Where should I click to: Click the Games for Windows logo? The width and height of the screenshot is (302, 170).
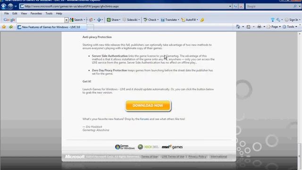(125, 147)
